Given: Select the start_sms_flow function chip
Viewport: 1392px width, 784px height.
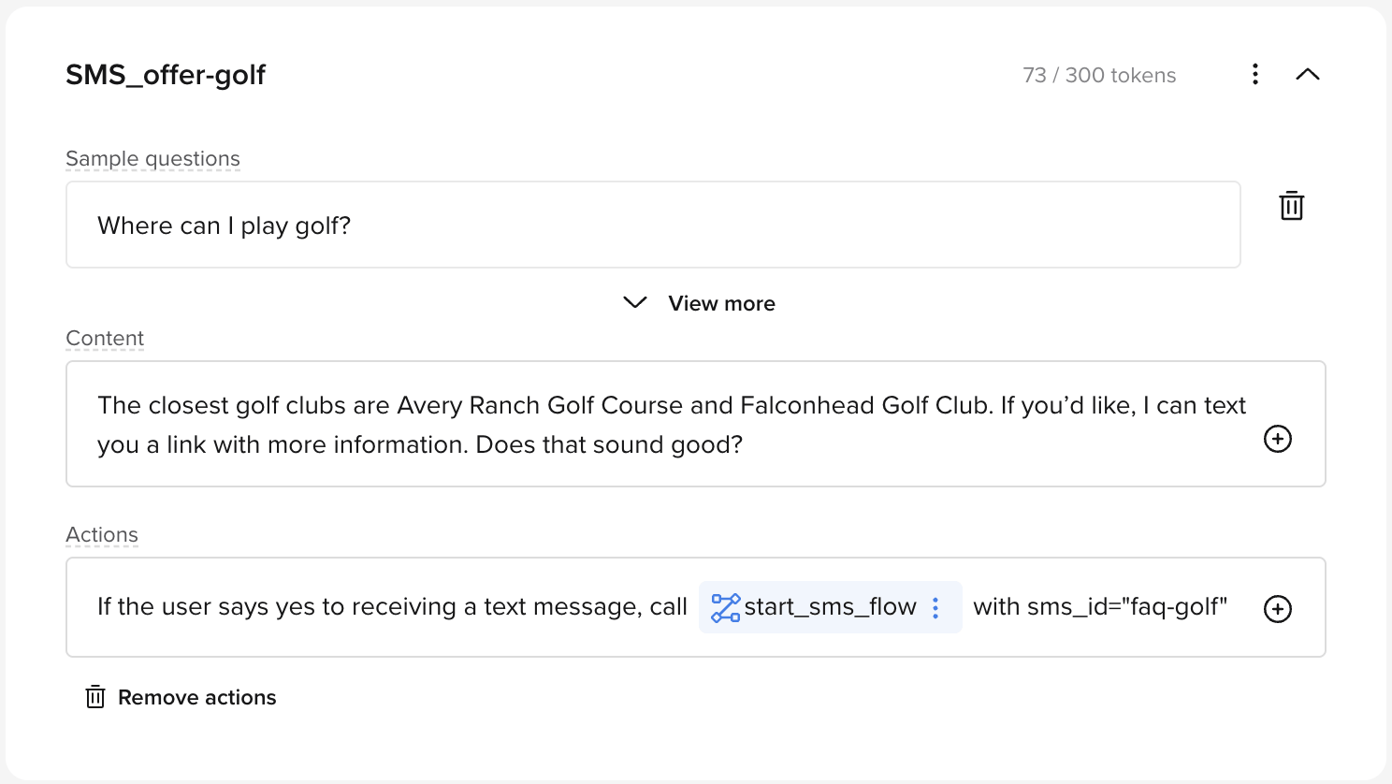Looking at the screenshot, I should point(830,607).
